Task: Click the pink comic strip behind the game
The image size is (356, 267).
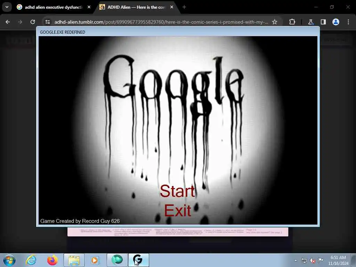Action: pos(178,232)
